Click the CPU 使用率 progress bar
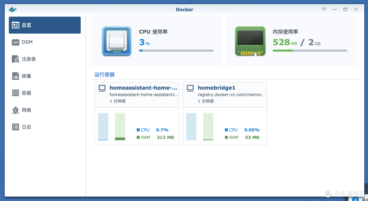Image resolution: width=368 pixels, height=201 pixels. click(x=176, y=51)
